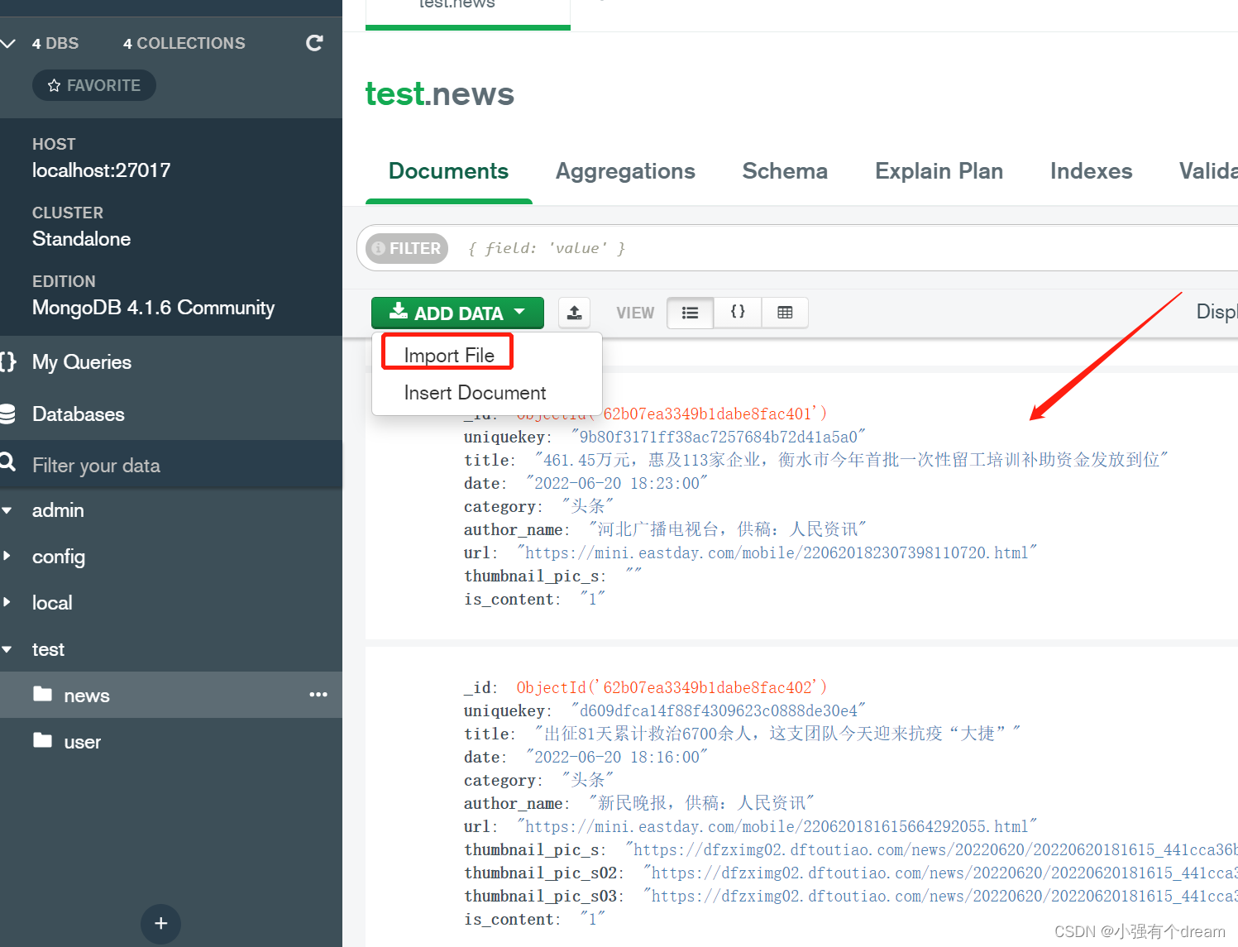Image resolution: width=1238 pixels, height=947 pixels.
Task: Click the export collection icon
Action: tap(575, 313)
